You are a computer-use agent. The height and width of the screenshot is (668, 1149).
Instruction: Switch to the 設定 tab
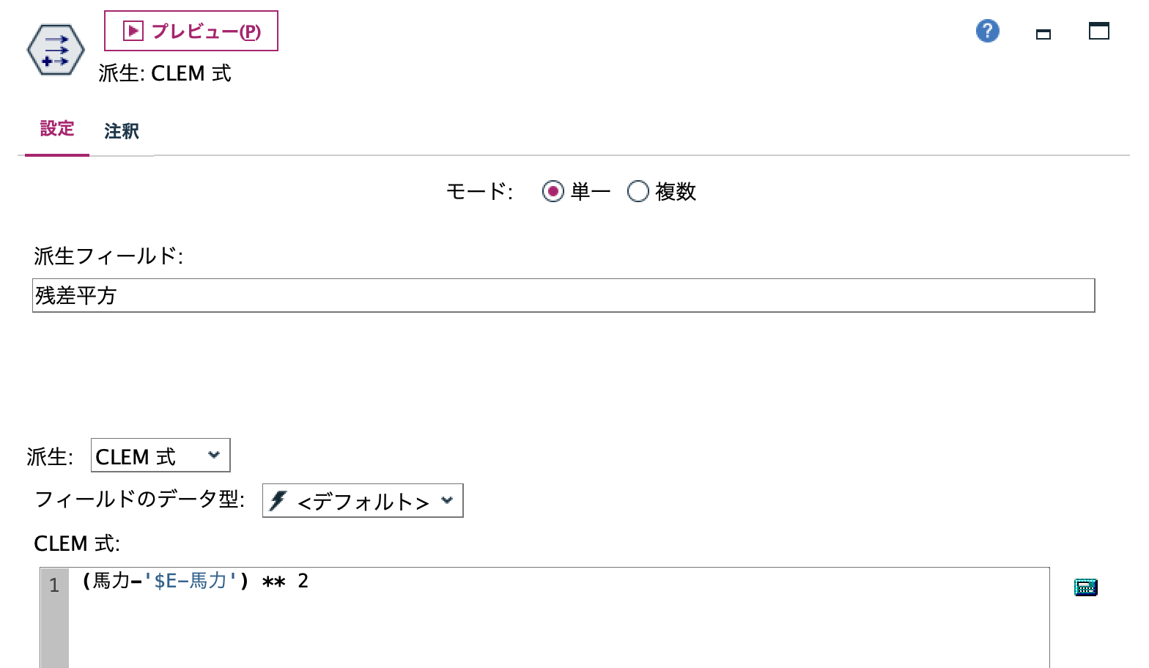[56, 129]
